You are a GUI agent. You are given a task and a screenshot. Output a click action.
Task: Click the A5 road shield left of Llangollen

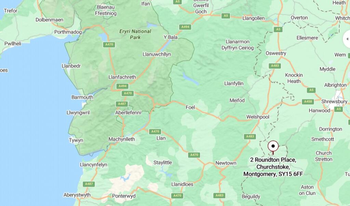pos(226,16)
